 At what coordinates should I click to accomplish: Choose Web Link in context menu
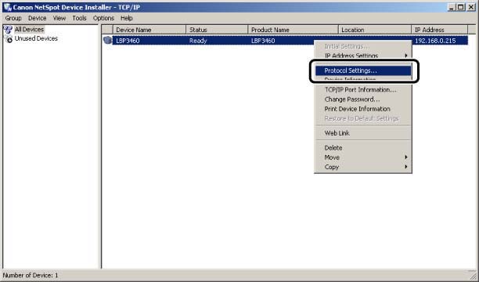point(363,133)
